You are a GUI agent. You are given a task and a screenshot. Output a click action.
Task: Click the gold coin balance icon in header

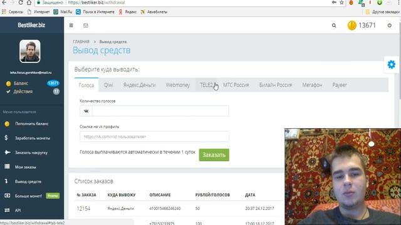pos(352,25)
